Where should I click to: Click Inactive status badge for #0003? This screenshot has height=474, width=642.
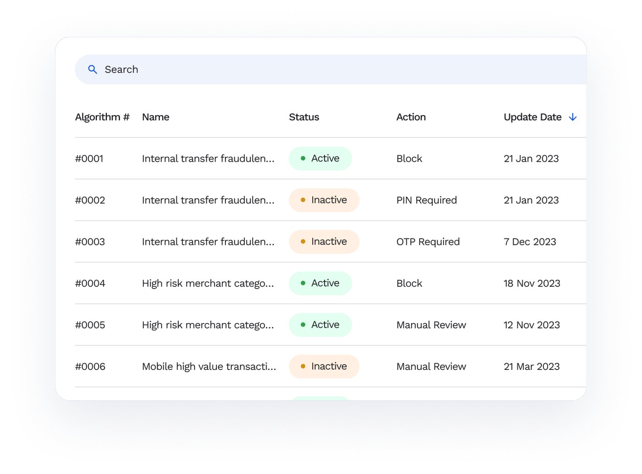point(324,242)
